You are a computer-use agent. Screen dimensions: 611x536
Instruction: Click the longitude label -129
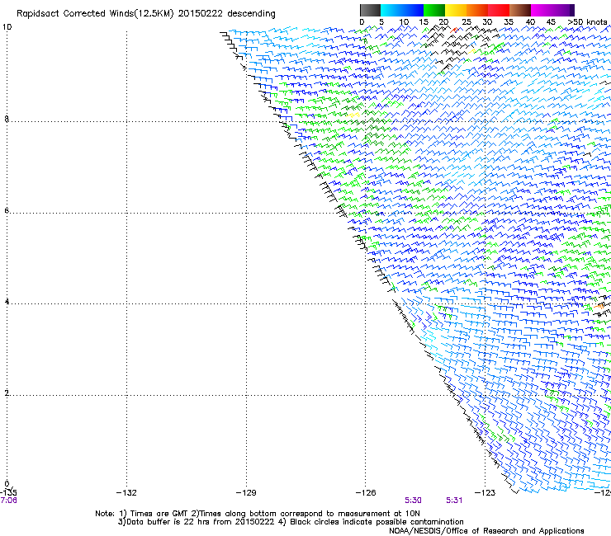click(x=246, y=493)
